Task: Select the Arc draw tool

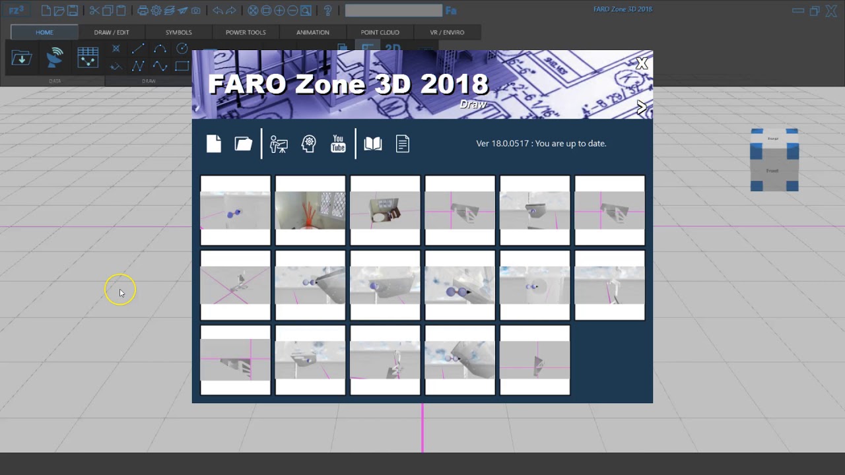Action: click(160, 49)
